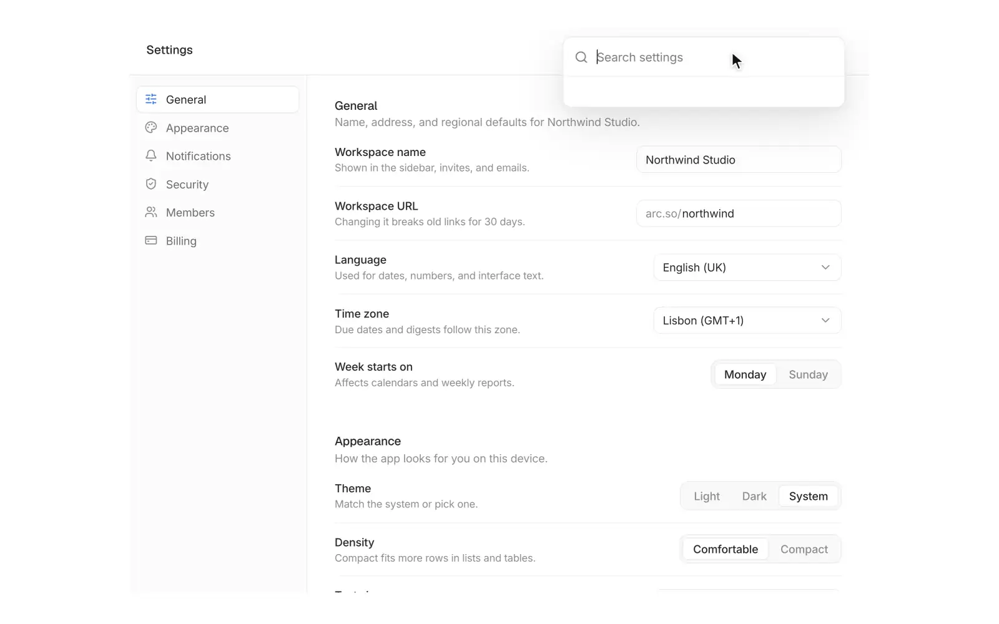Choose the Light theme
The width and height of the screenshot is (999, 624).
point(707,496)
